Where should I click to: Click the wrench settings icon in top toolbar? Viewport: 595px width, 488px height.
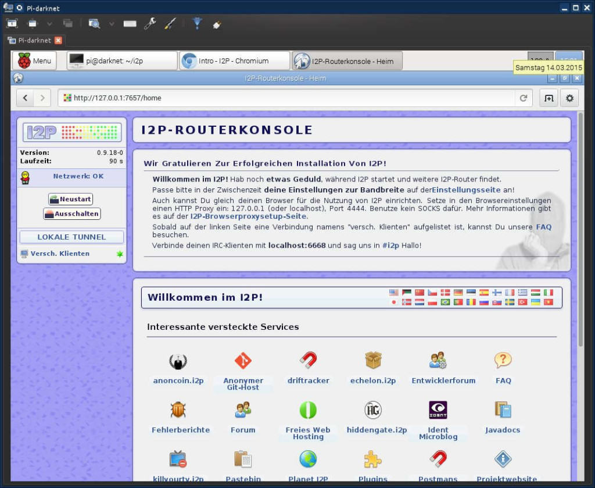coord(149,23)
